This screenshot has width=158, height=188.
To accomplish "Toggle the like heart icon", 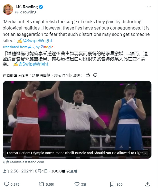I will pos(77,184).
